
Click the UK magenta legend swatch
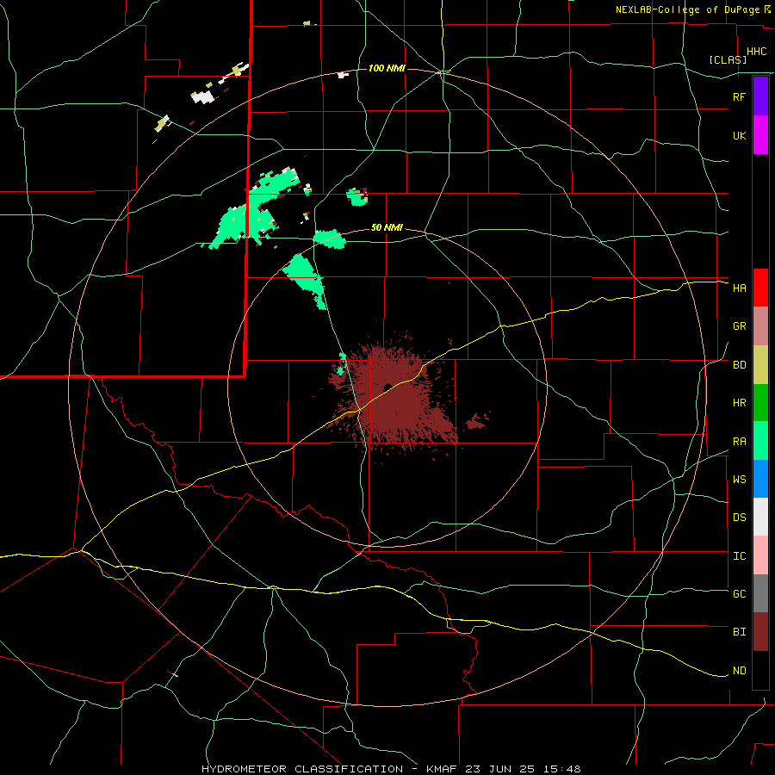click(760, 135)
